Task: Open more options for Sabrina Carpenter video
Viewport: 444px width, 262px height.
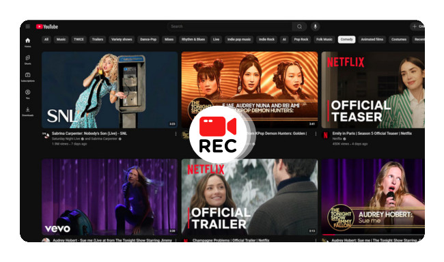Action: [176, 134]
